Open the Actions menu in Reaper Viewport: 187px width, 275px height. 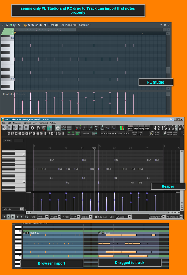pyautogui.click(x=53, y=123)
